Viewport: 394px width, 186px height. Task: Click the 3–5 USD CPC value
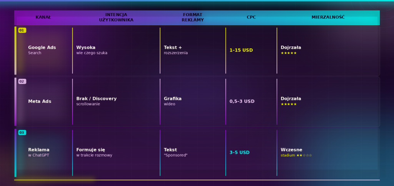(x=239, y=152)
